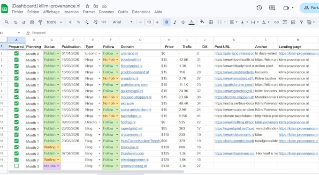Open Type dropdown for jute-land.nl row
The width and height of the screenshot is (319, 175).
tap(99, 53)
